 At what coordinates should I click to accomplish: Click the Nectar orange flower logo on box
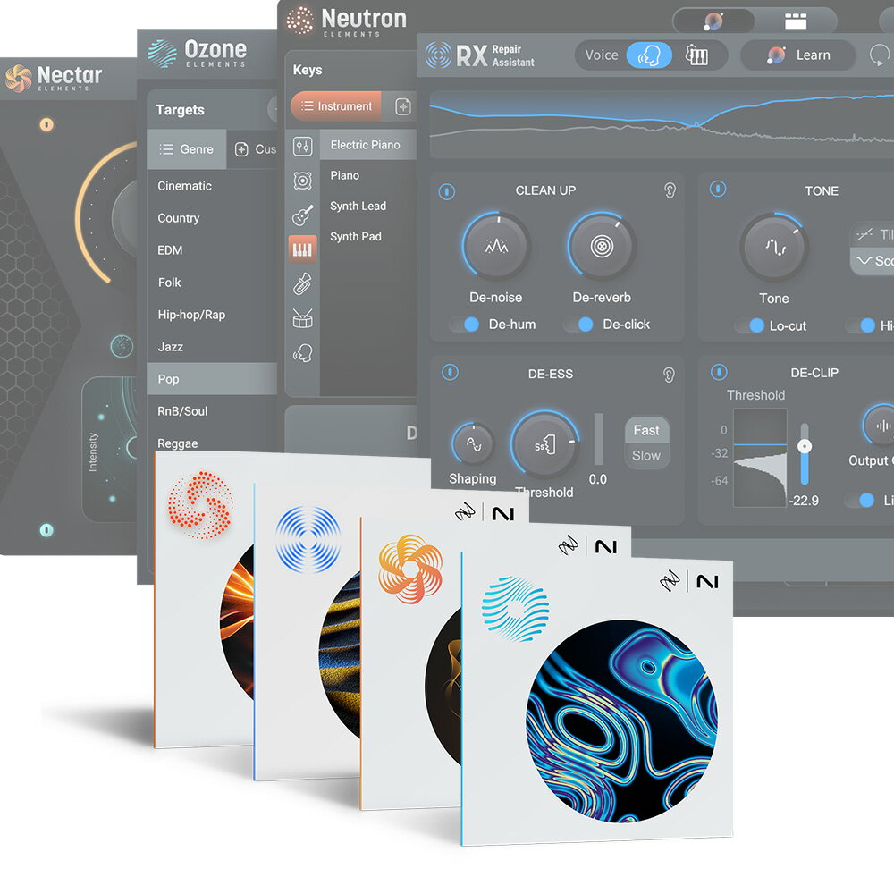point(410,569)
